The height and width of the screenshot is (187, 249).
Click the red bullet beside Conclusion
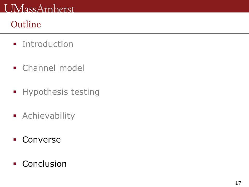15,164
